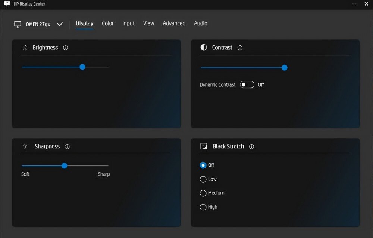Expand the OMEN 27qs monitor dropdown

pos(60,25)
